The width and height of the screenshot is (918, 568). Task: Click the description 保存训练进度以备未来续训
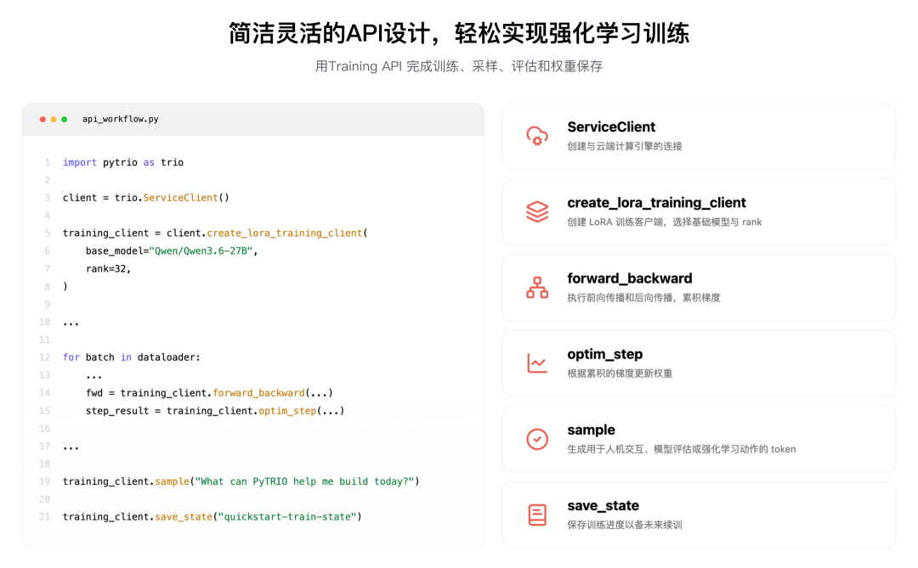point(625,525)
